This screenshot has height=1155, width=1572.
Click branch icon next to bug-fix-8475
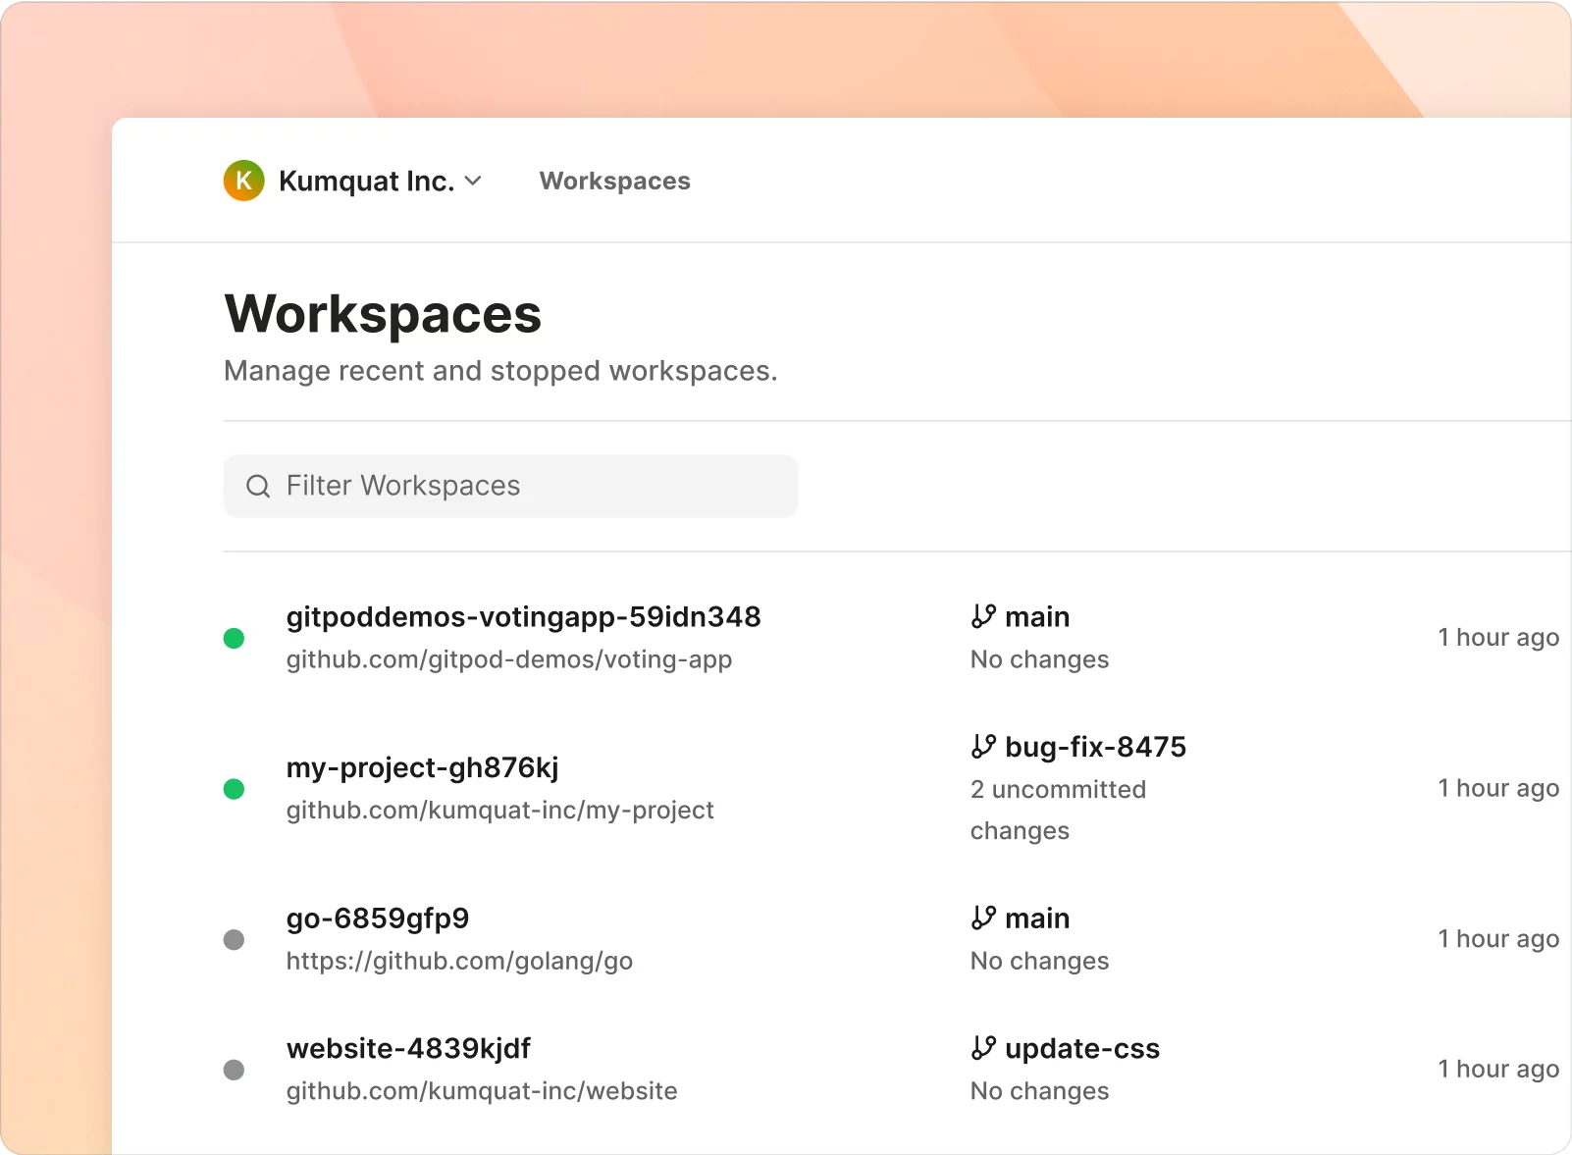[983, 747]
